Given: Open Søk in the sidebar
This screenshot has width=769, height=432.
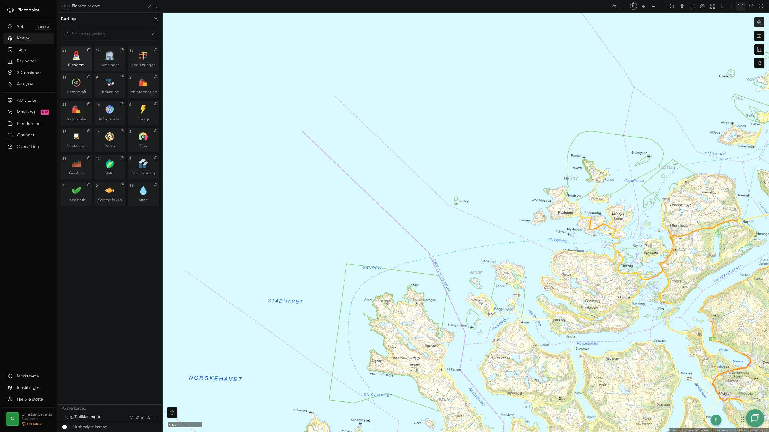Looking at the screenshot, I should (x=29, y=26).
